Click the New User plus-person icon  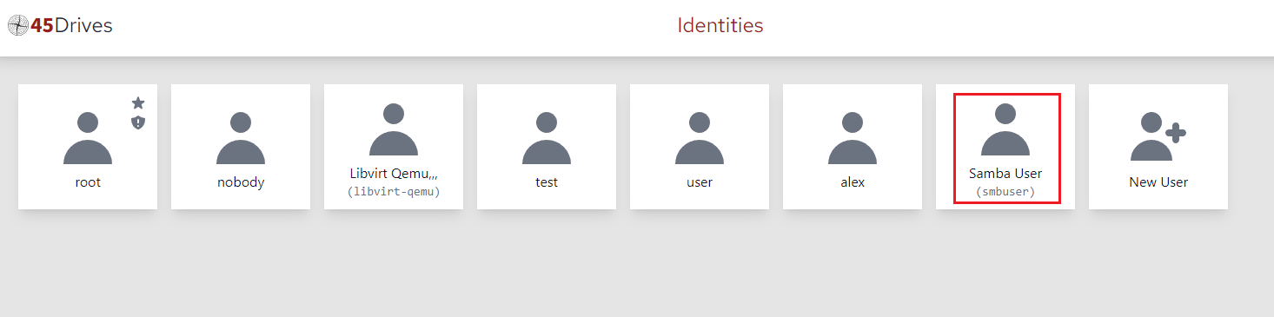click(x=1158, y=137)
